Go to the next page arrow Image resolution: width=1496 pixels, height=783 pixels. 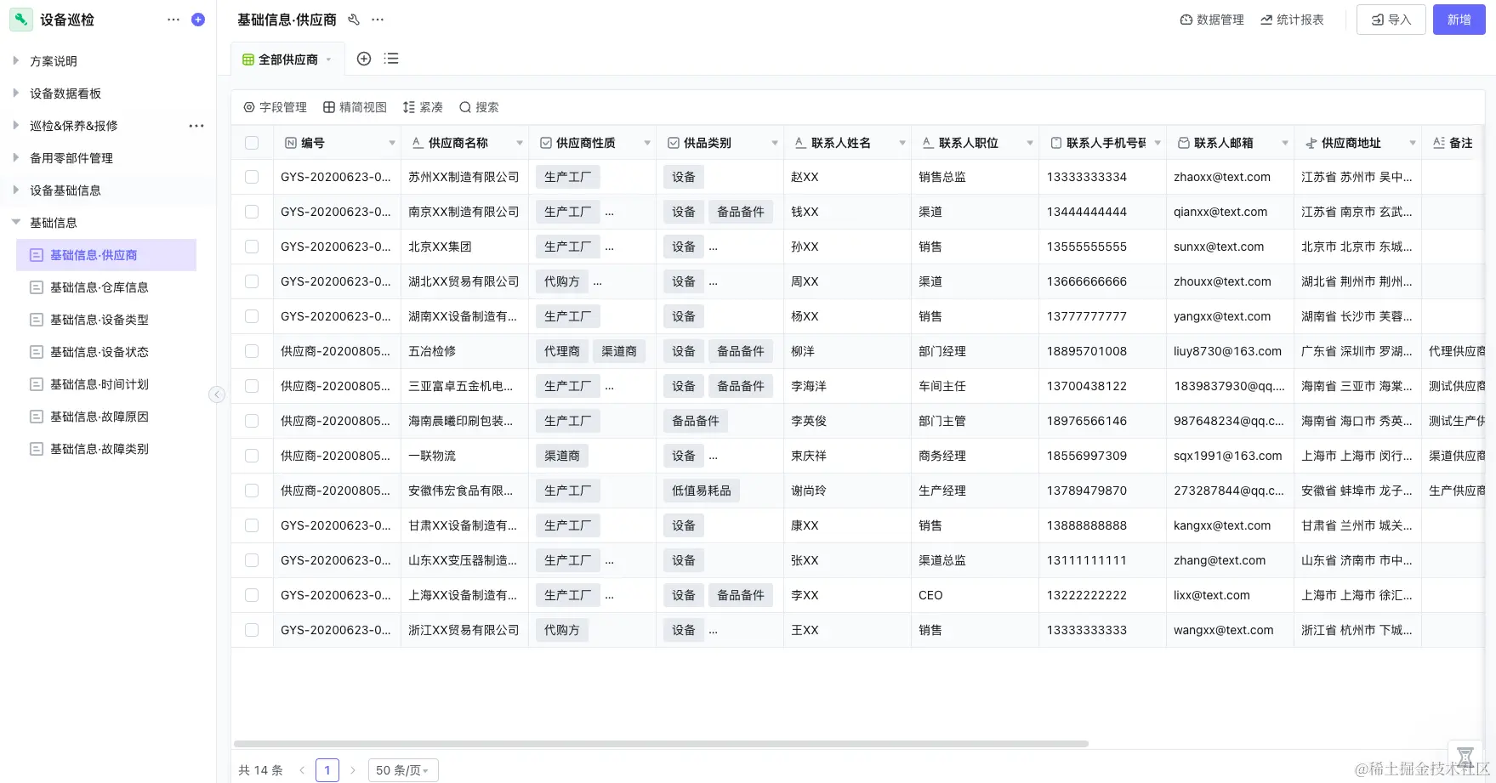coord(353,770)
